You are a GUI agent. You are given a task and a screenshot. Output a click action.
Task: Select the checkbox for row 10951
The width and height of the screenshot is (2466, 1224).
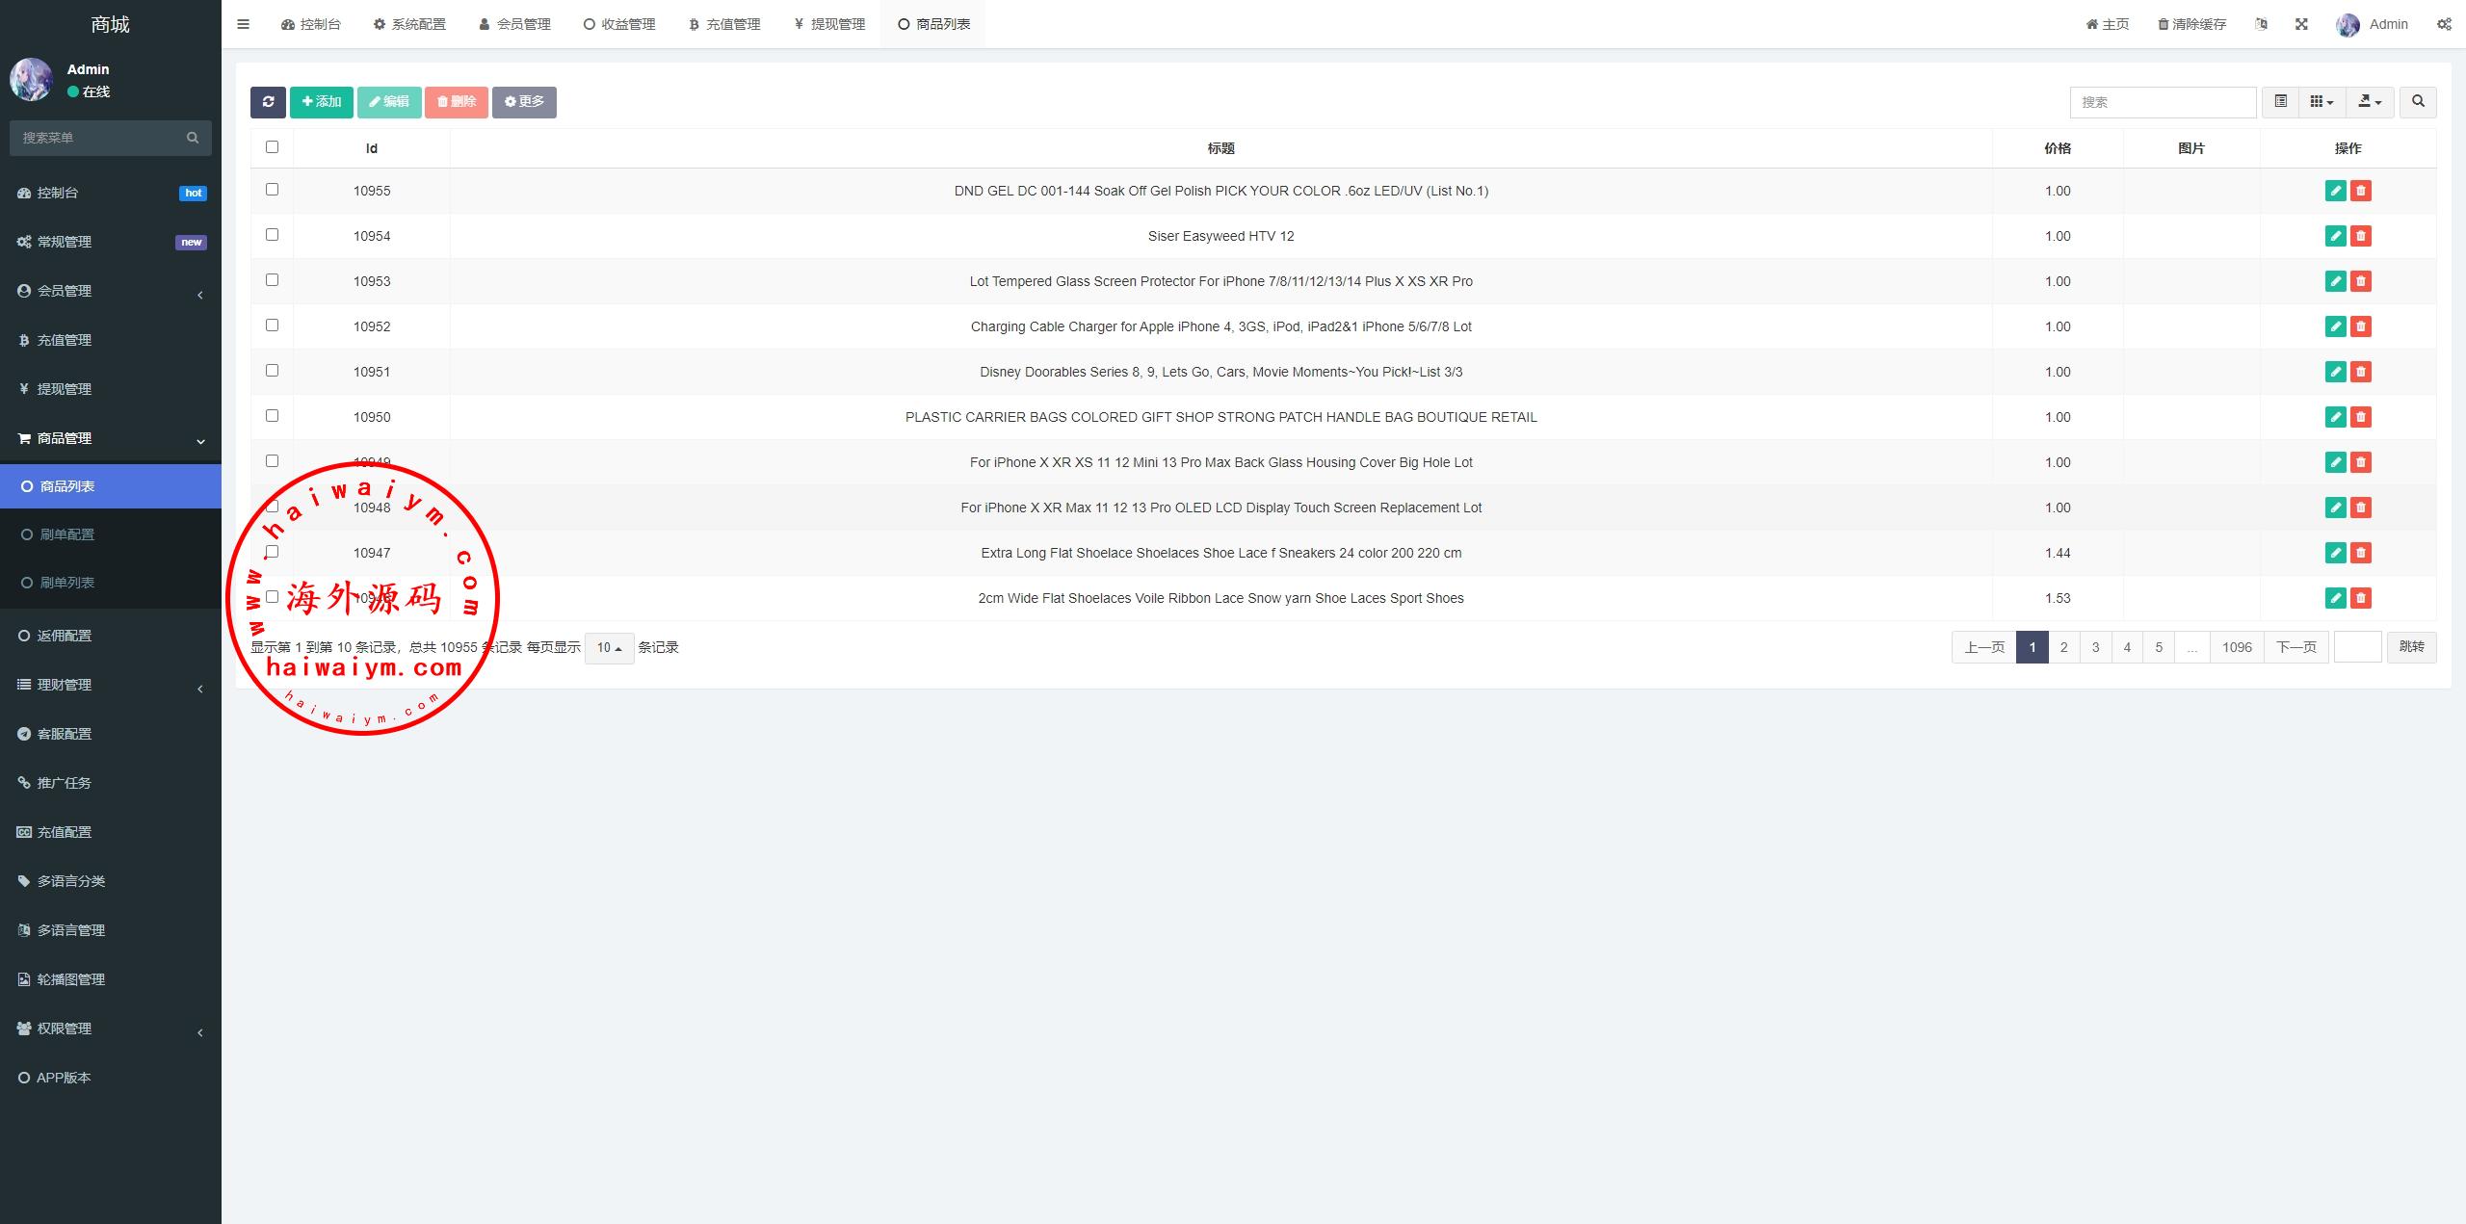click(272, 371)
